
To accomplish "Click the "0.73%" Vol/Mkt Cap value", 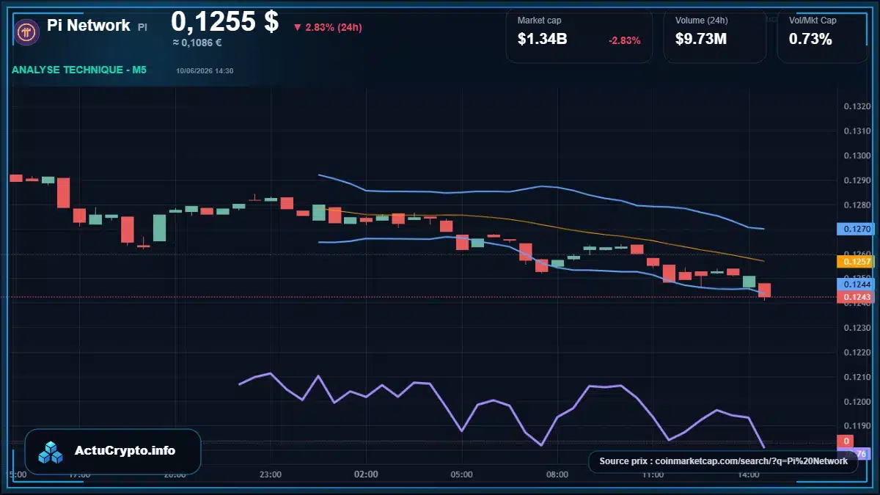I will pyautogui.click(x=810, y=40).
